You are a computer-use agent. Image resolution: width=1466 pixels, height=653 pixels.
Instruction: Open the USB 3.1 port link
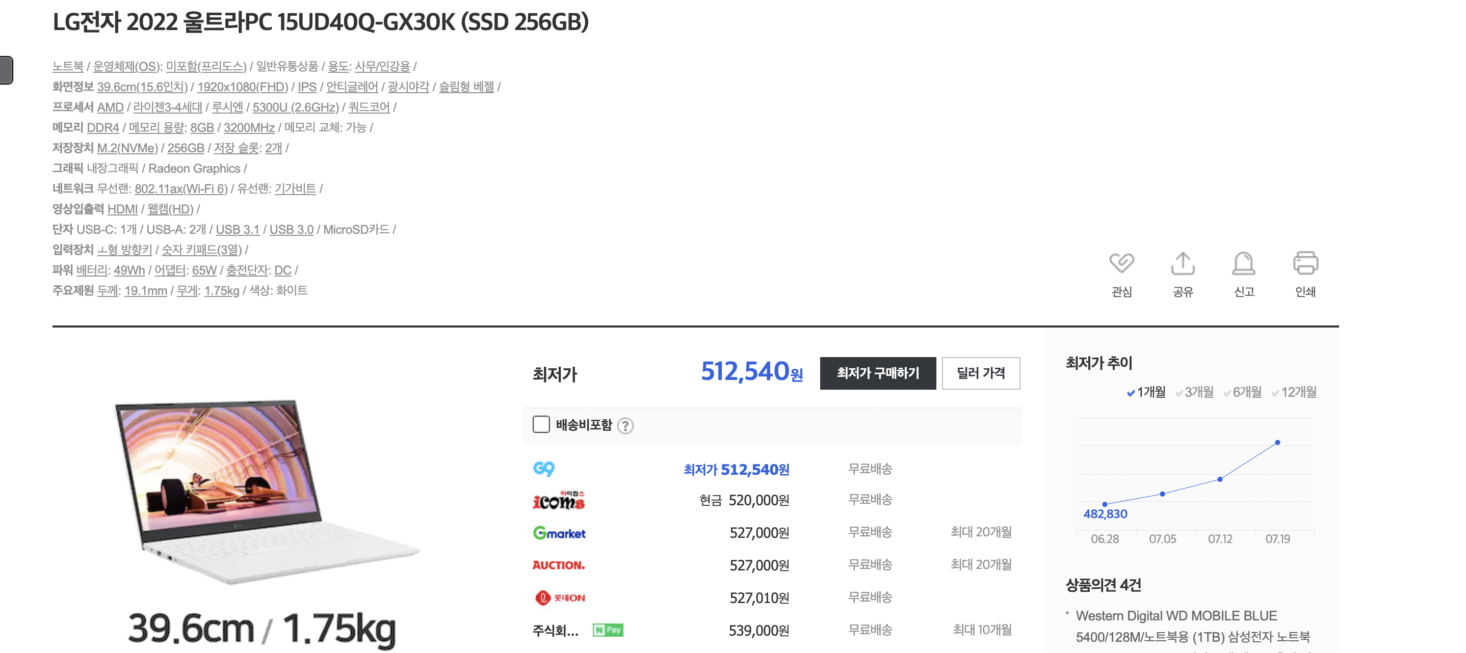[238, 229]
